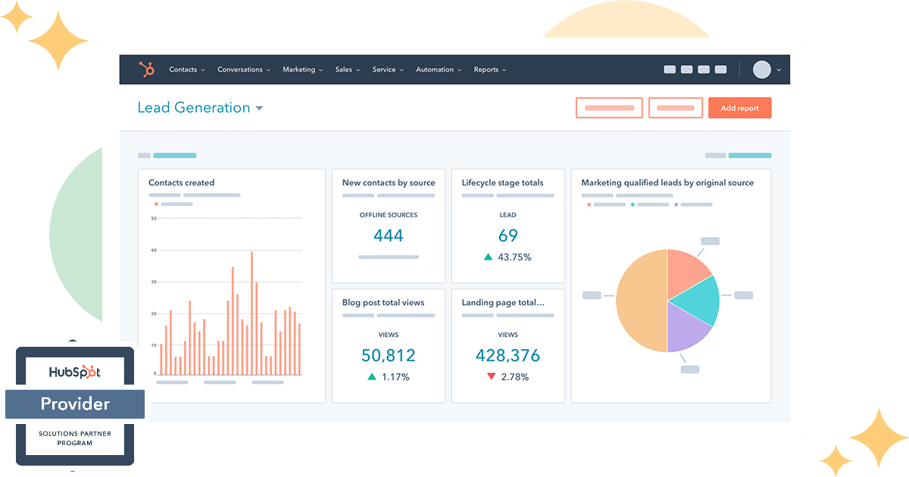Open the account chevron next to the avatar
The image size is (909, 477).
pyautogui.click(x=779, y=70)
